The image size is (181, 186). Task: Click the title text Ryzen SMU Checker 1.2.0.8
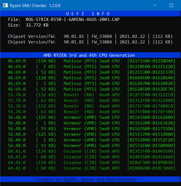[35, 6]
